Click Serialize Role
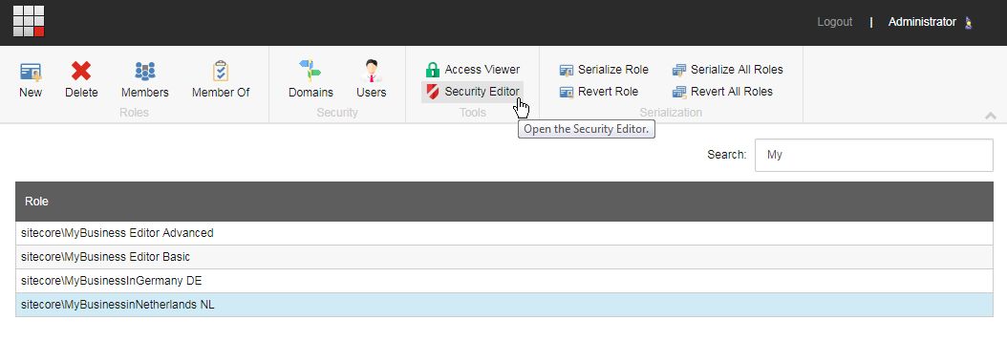Screen dimensions: 1007x363 [604, 70]
